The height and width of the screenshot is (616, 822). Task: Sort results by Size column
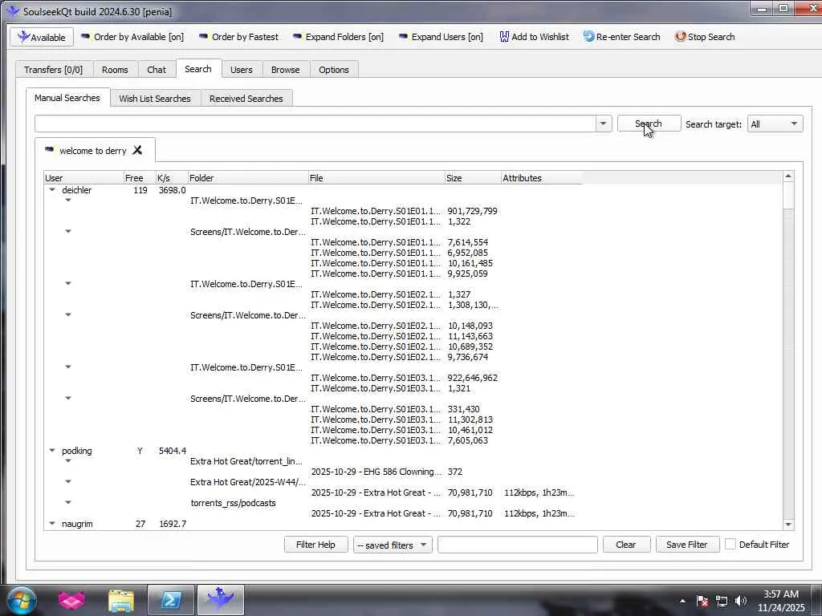click(473, 178)
